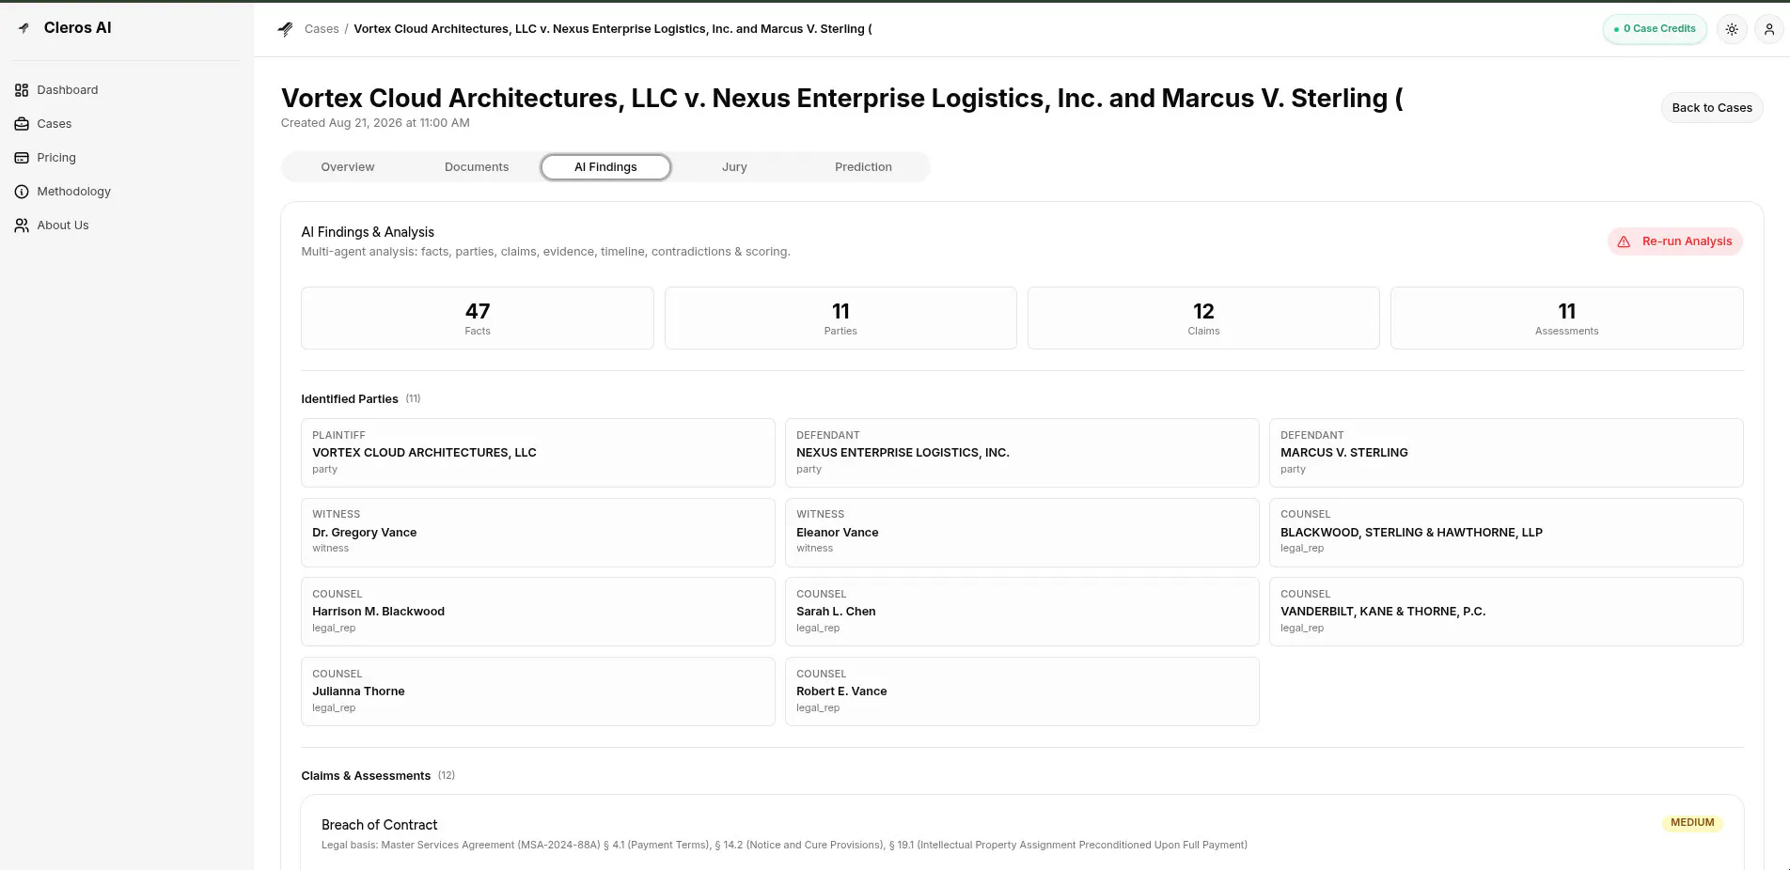Click the multi-agent analysis description text
Image resolution: width=1790 pixels, height=870 pixels.
click(545, 252)
